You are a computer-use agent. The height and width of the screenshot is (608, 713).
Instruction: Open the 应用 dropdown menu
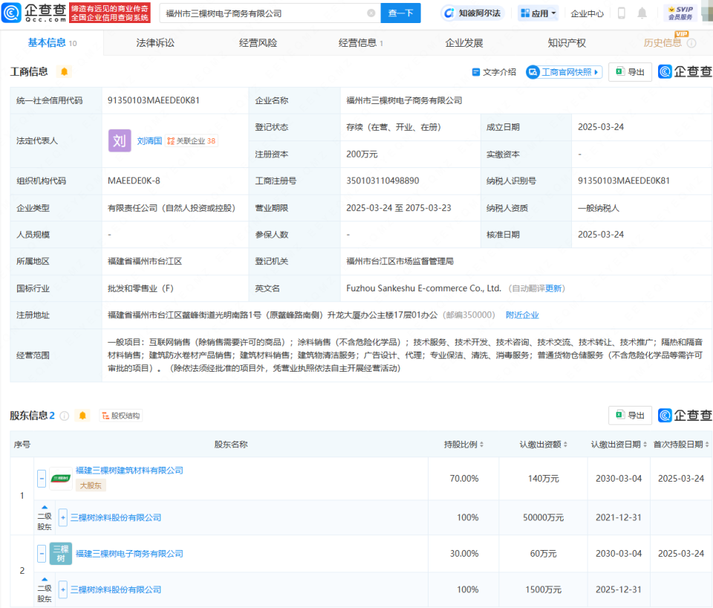[536, 13]
